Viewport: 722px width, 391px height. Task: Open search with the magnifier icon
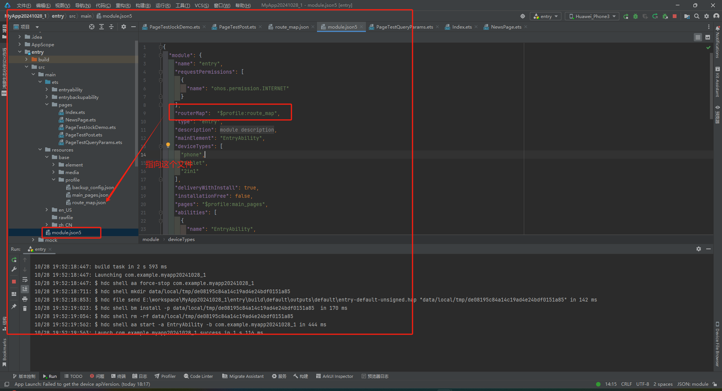point(697,16)
